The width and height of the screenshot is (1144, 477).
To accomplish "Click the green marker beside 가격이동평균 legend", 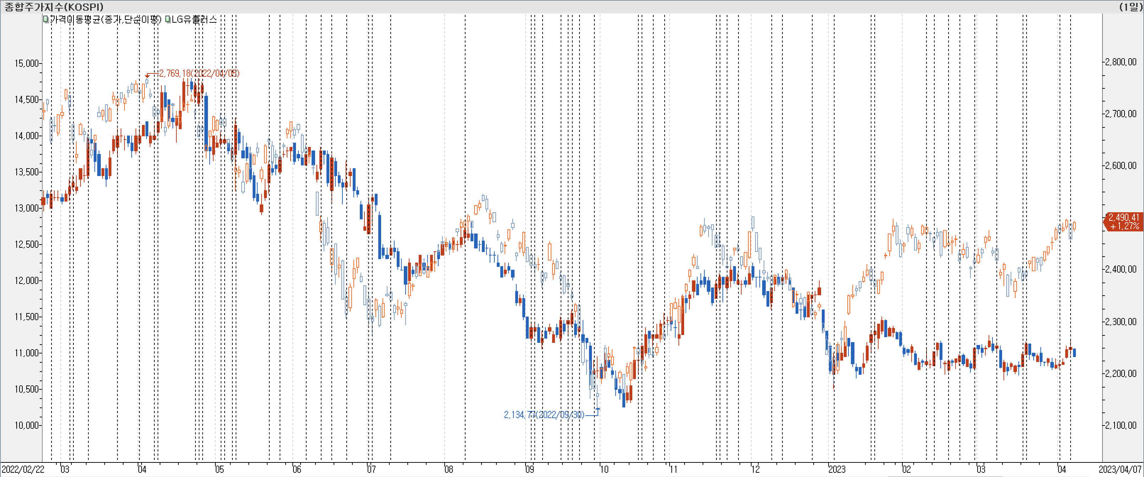I will pos(46,20).
